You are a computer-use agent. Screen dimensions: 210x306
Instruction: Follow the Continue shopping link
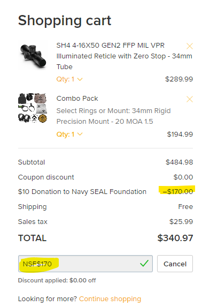(x=110, y=299)
